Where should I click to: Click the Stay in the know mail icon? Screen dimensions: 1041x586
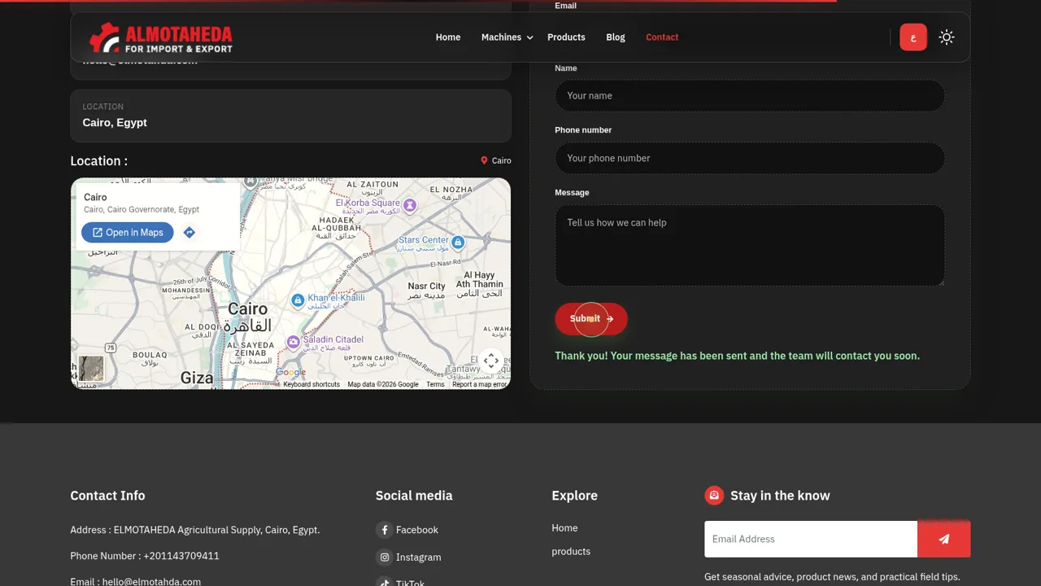click(x=714, y=495)
